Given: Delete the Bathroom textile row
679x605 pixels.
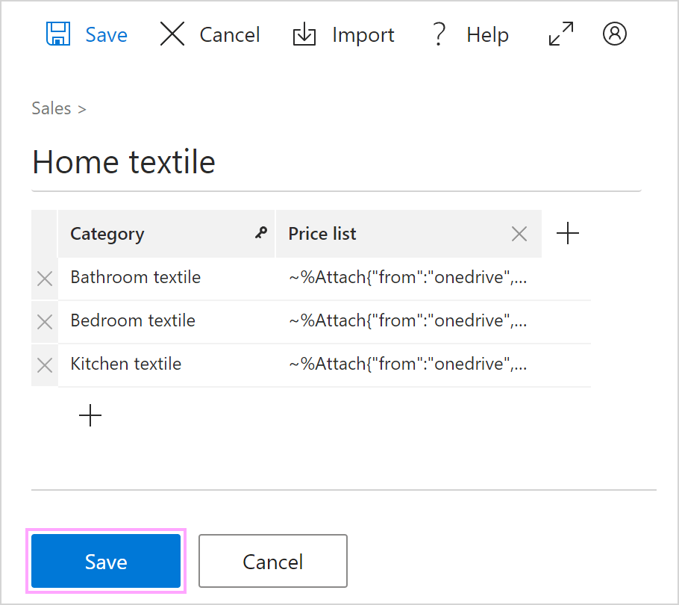Looking at the screenshot, I should (44, 278).
